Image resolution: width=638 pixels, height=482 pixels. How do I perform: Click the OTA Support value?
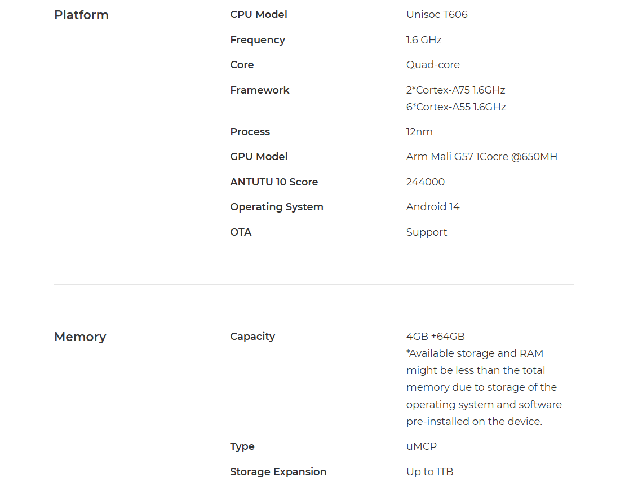[x=427, y=232]
